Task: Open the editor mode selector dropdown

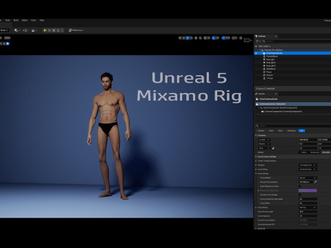Action: (x=4, y=30)
